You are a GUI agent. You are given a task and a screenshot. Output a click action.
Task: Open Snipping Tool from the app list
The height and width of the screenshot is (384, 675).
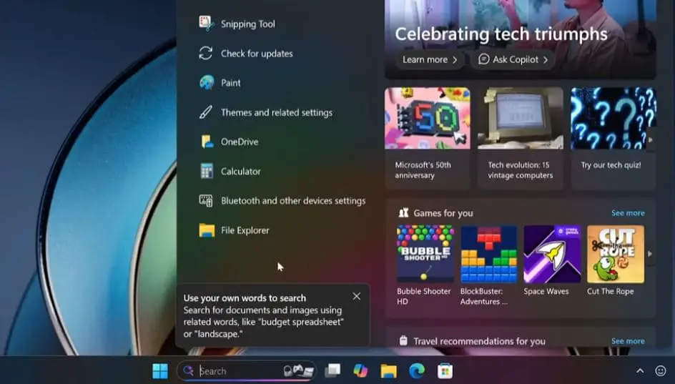point(247,24)
